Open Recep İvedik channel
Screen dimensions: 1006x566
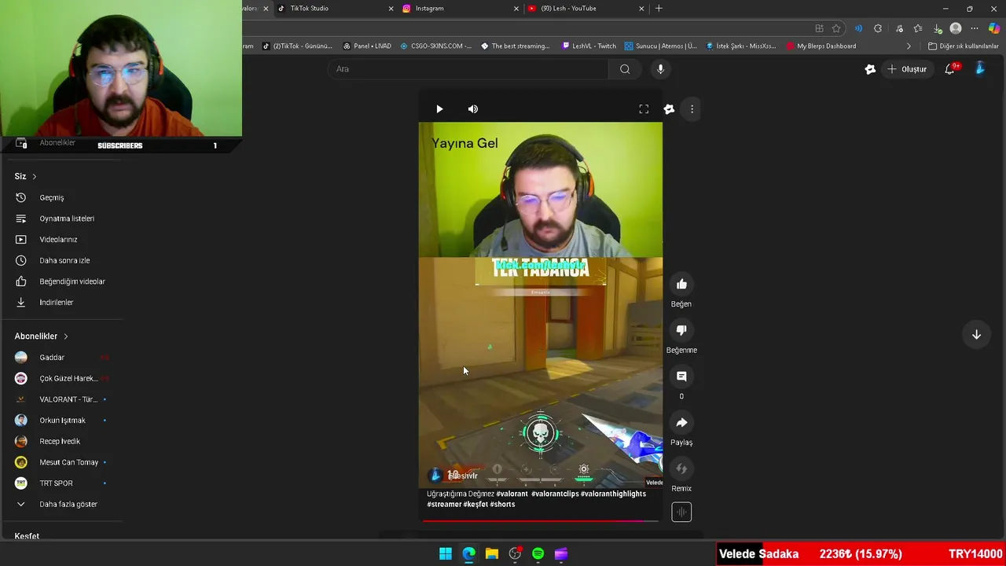61,441
